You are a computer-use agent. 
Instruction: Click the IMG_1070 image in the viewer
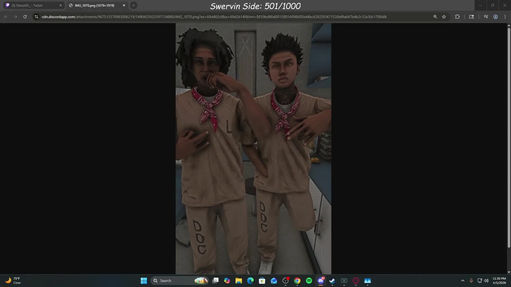[254, 149]
